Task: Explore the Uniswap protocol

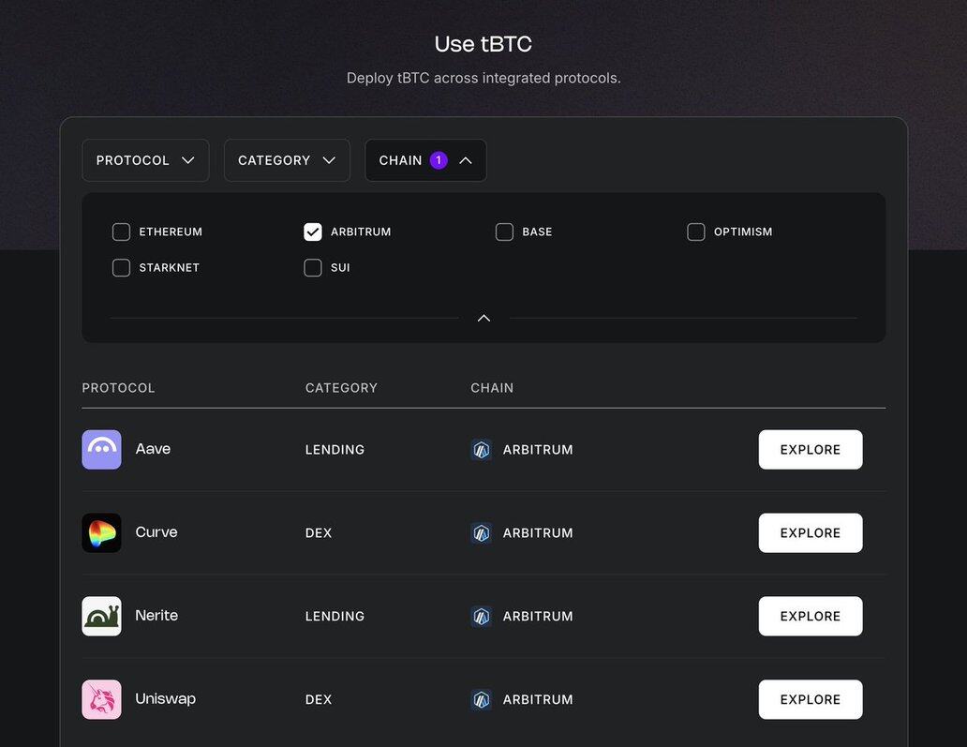Action: [811, 700]
